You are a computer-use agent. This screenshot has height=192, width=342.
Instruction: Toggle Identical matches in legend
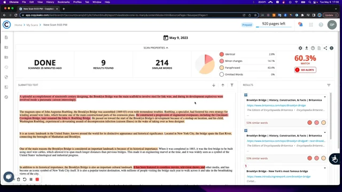coord(222,54)
